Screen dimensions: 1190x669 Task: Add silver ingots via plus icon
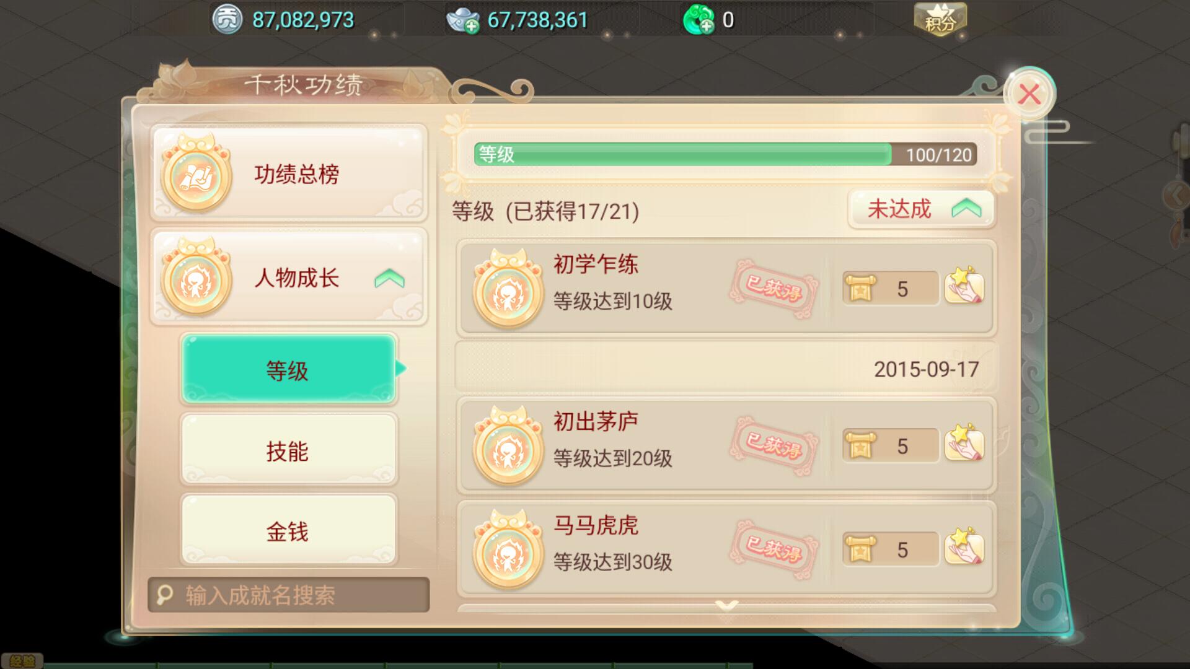470,26
